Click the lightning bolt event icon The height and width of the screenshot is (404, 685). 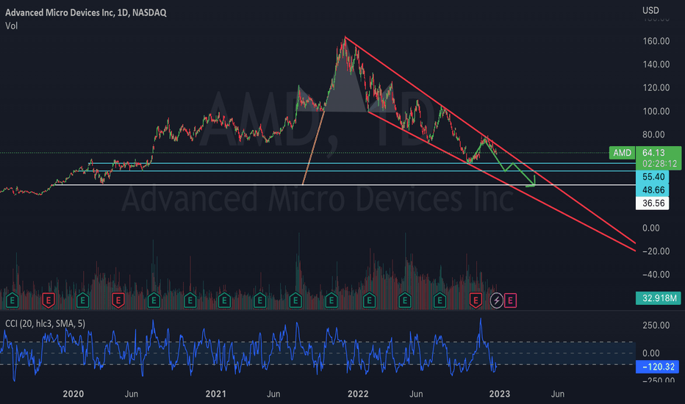pyautogui.click(x=496, y=300)
